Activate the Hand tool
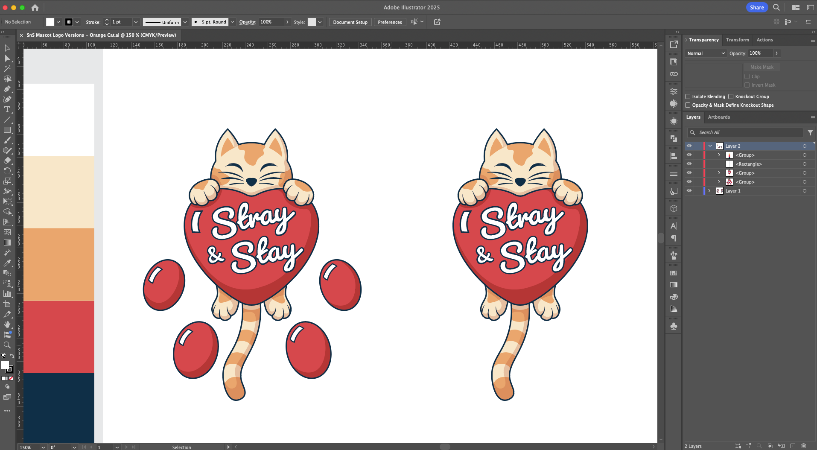This screenshot has width=817, height=450. click(x=7, y=324)
